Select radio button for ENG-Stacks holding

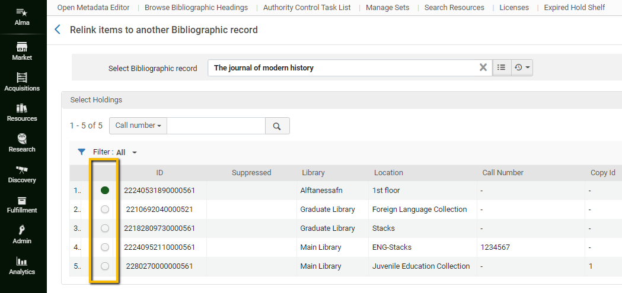coord(105,247)
